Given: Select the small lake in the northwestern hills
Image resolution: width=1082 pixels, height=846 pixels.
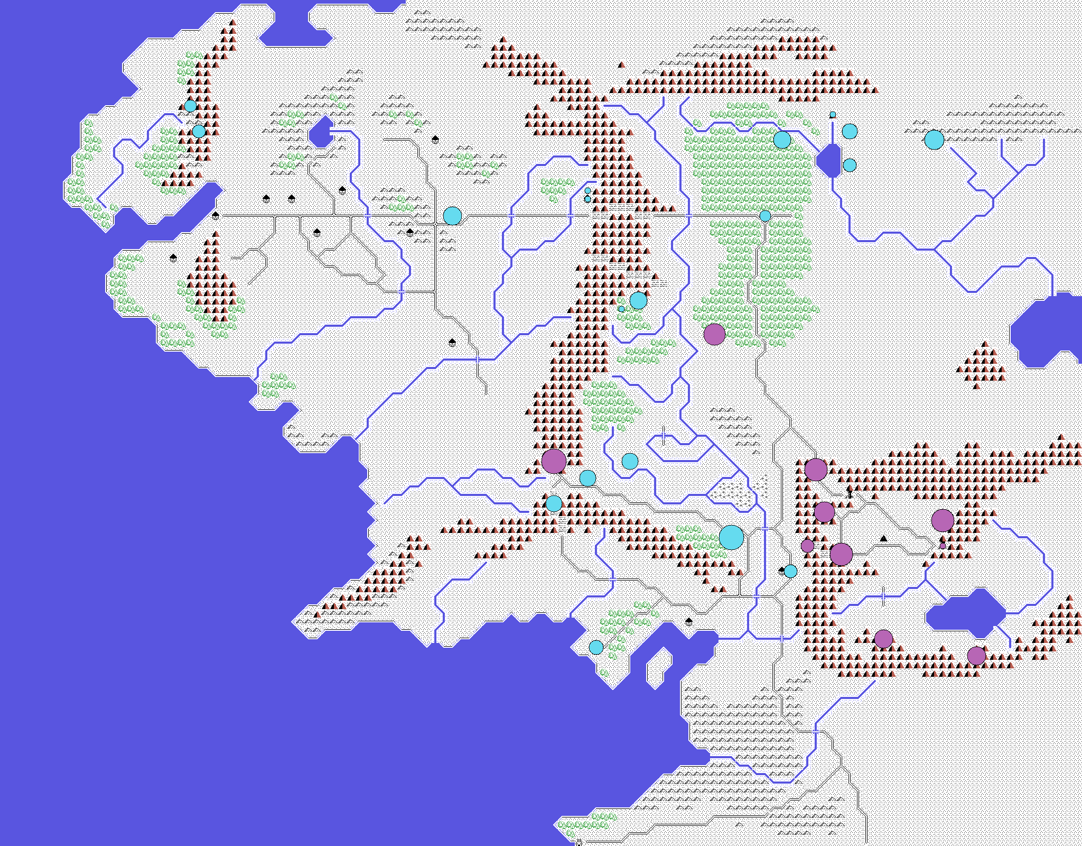Looking at the screenshot, I should (321, 132).
